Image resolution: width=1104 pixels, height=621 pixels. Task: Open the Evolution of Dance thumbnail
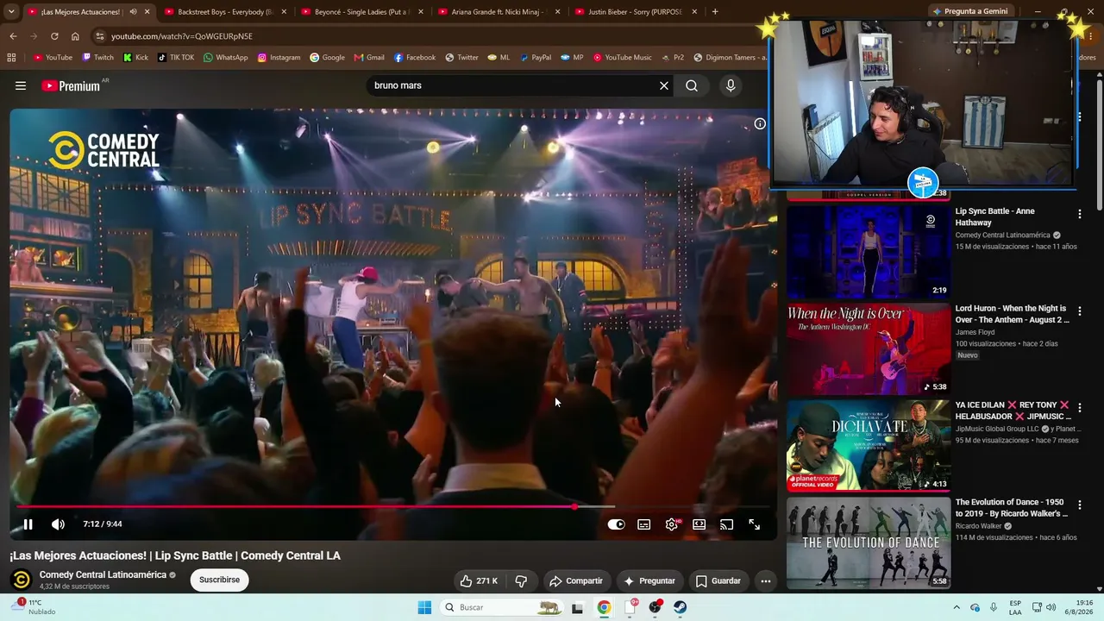coord(869,543)
